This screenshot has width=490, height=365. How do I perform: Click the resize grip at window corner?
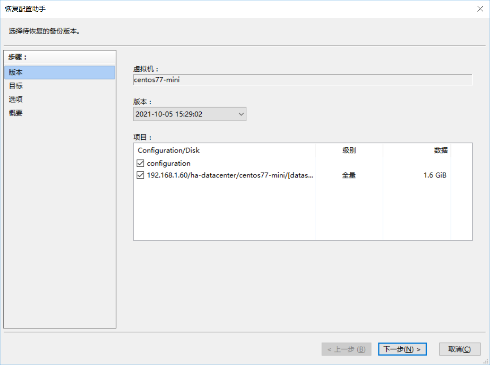point(486,361)
